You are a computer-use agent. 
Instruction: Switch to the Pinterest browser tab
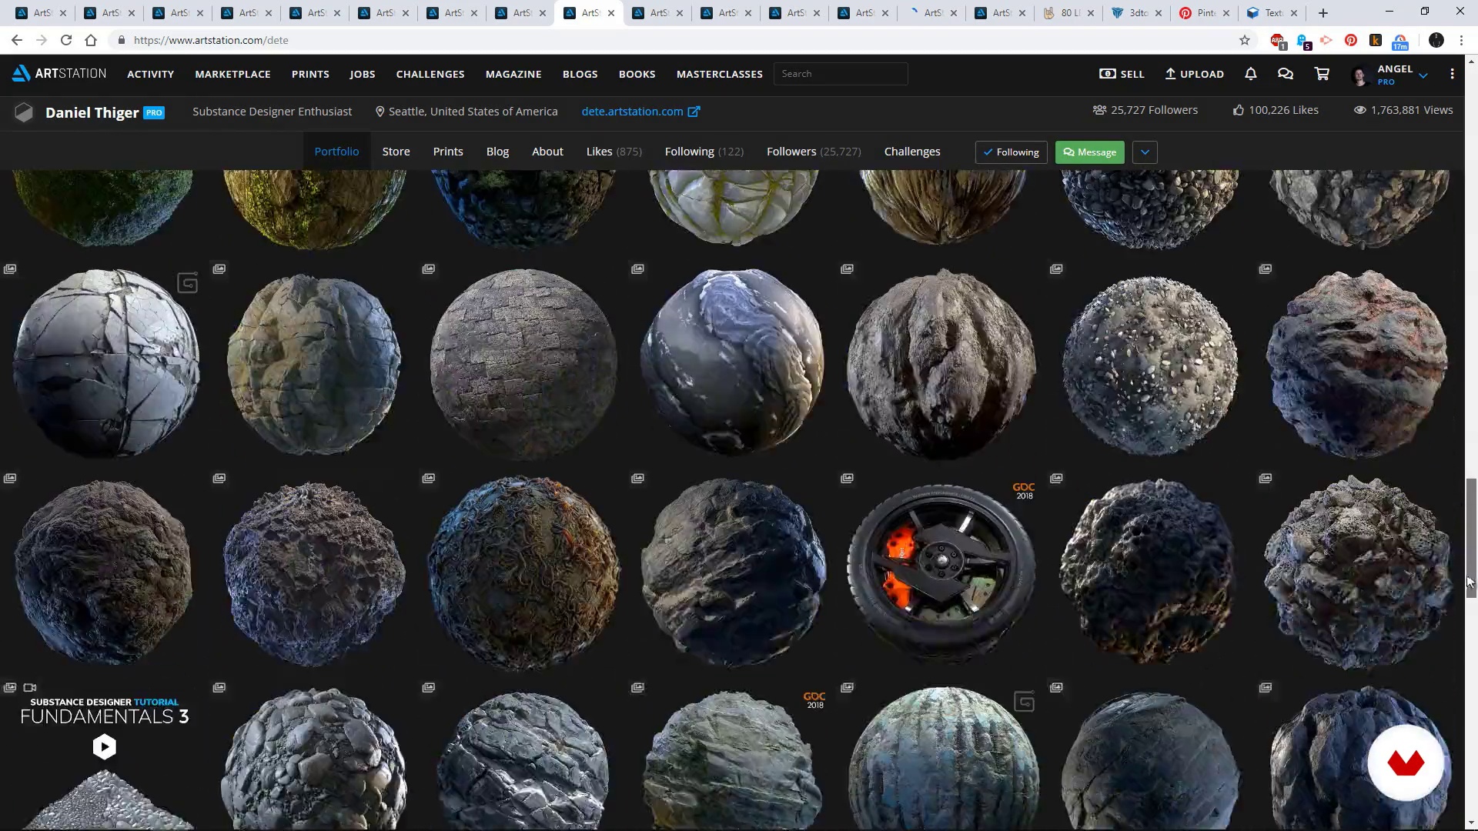coord(1205,13)
